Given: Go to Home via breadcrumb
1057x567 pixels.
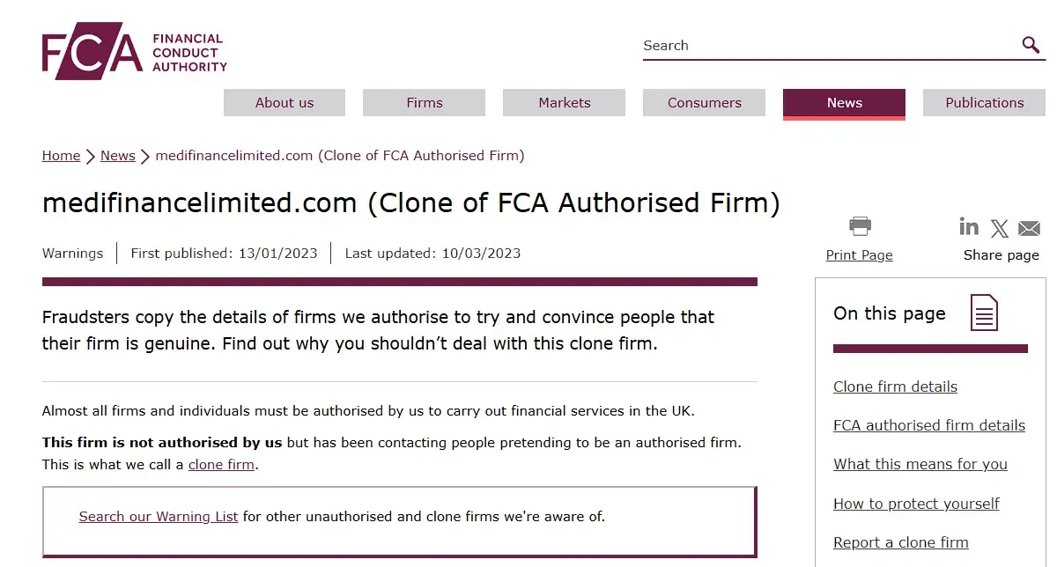Looking at the screenshot, I should pos(61,155).
